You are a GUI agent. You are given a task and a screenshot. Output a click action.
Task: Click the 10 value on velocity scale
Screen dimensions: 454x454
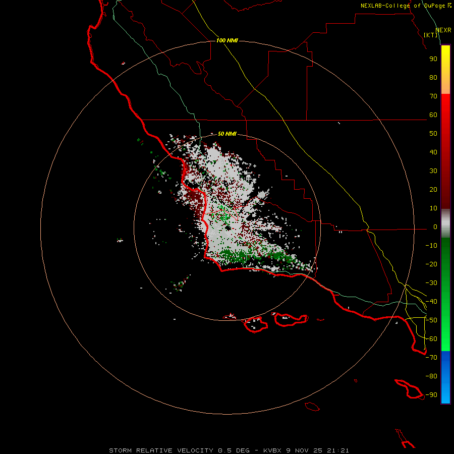coord(433,208)
